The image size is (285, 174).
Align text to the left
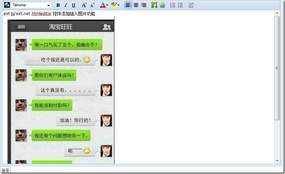click(x=128, y=5)
